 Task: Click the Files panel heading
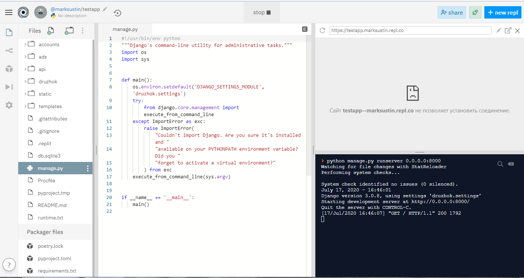coord(35,31)
